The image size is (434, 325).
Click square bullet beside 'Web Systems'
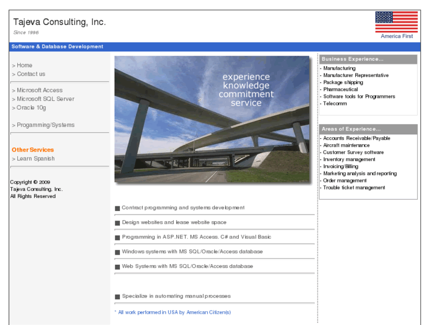[x=118, y=267]
